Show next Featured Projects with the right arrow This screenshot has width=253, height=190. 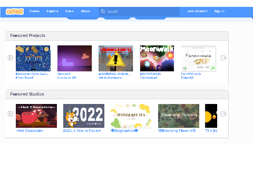click(x=223, y=58)
